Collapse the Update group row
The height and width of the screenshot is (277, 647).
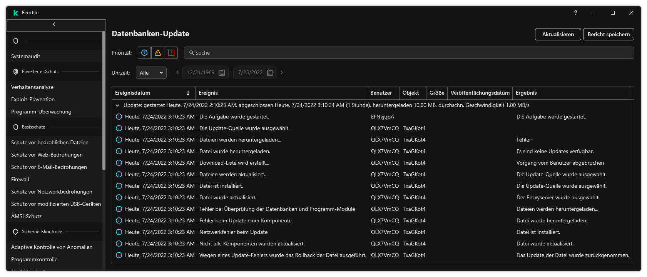point(118,105)
